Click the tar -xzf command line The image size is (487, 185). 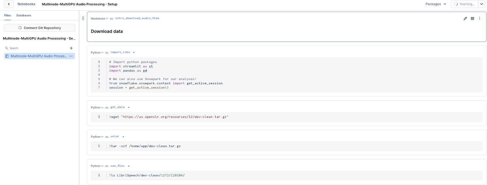tap(145, 146)
